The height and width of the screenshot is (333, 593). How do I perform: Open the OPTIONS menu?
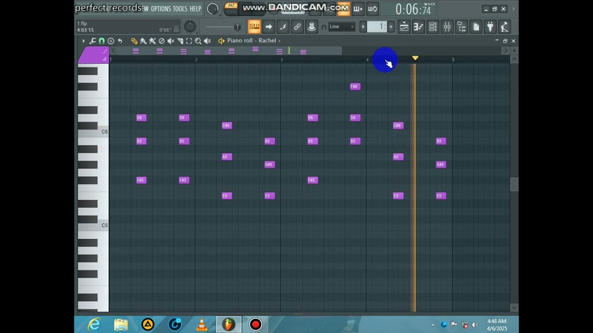tap(161, 9)
